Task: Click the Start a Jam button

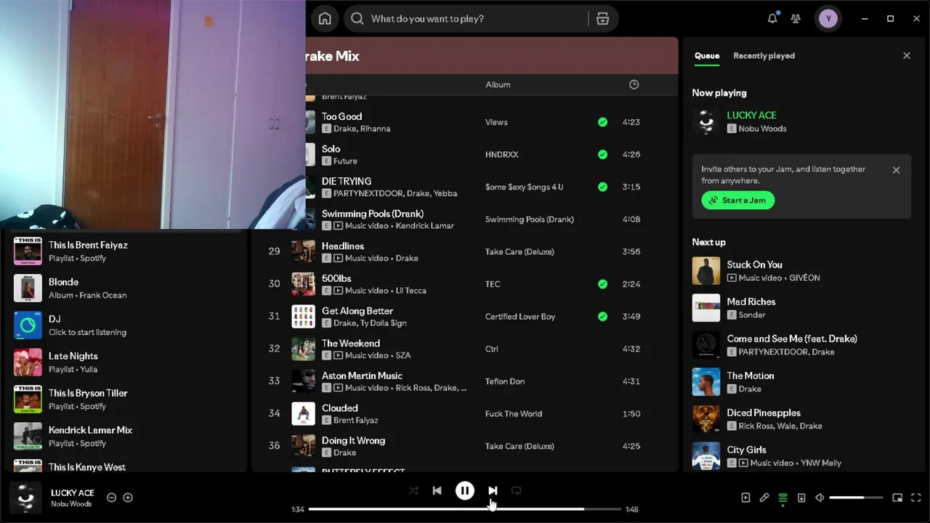Action: pyautogui.click(x=738, y=200)
